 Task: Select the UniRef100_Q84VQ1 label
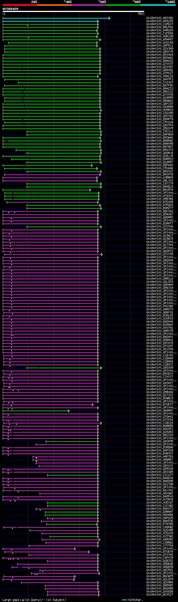click(160, 70)
